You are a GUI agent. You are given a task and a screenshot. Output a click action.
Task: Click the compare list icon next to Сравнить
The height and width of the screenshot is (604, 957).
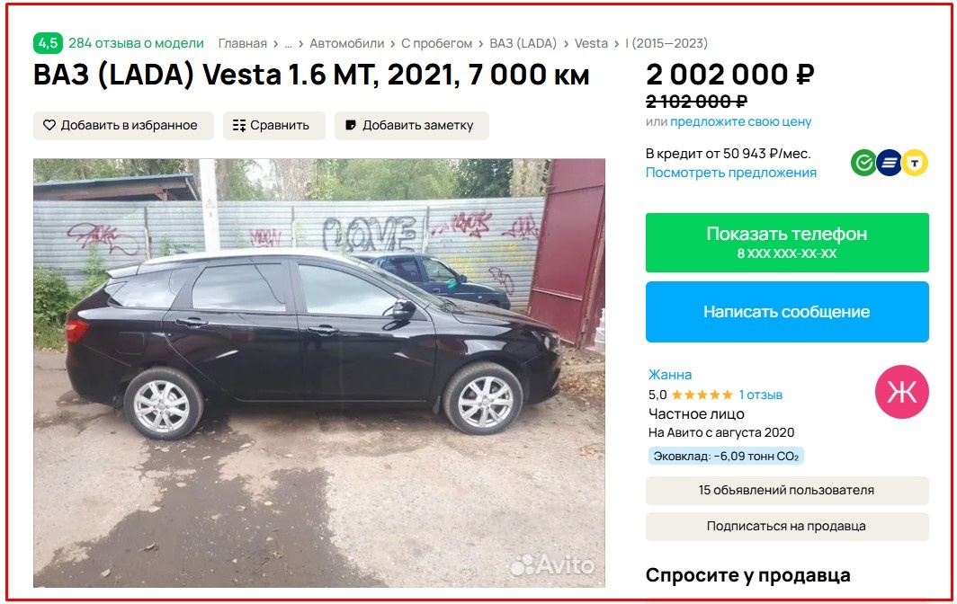(x=238, y=125)
